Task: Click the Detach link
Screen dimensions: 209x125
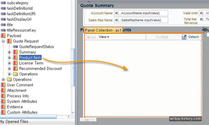Action: pos(194,37)
